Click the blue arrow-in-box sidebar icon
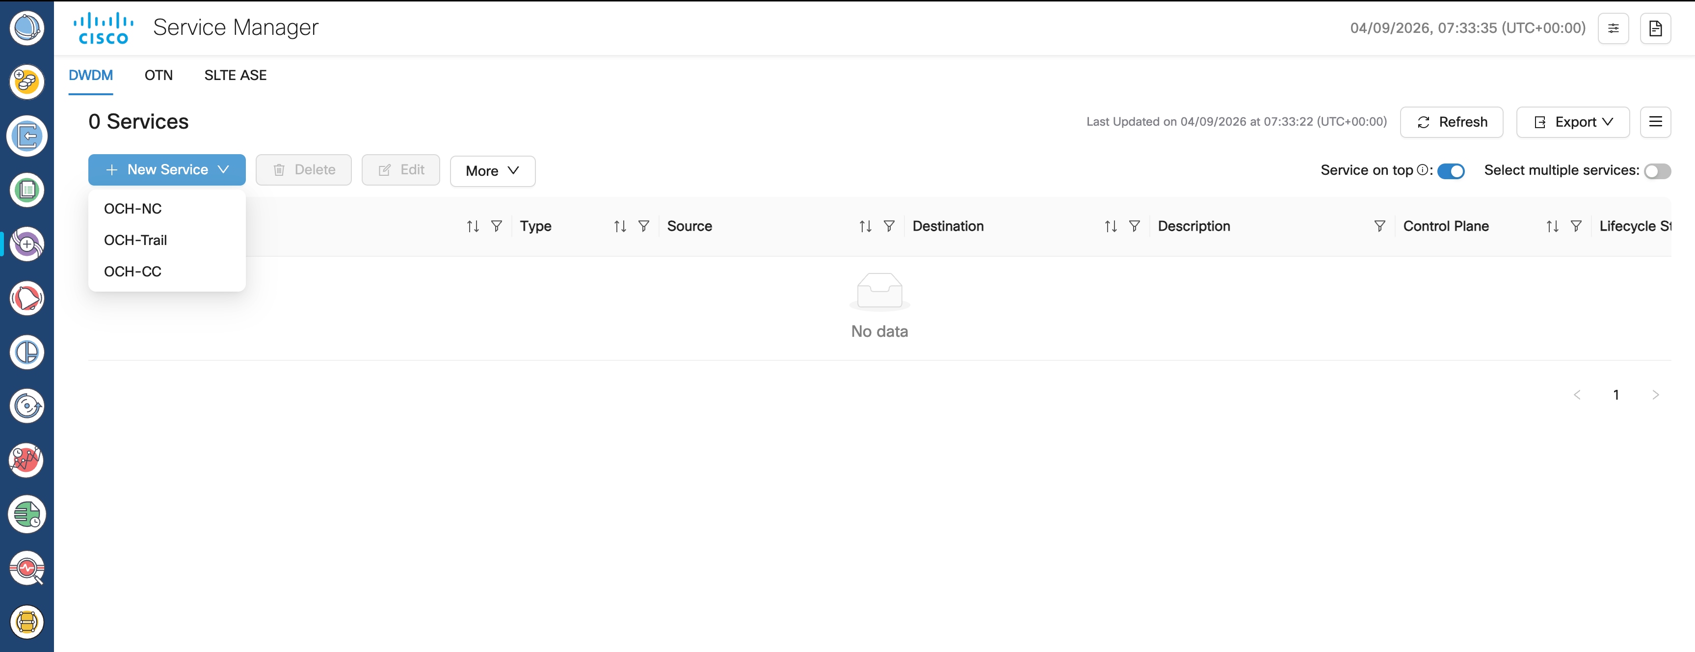Image resolution: width=1695 pixels, height=652 pixels. click(x=27, y=136)
